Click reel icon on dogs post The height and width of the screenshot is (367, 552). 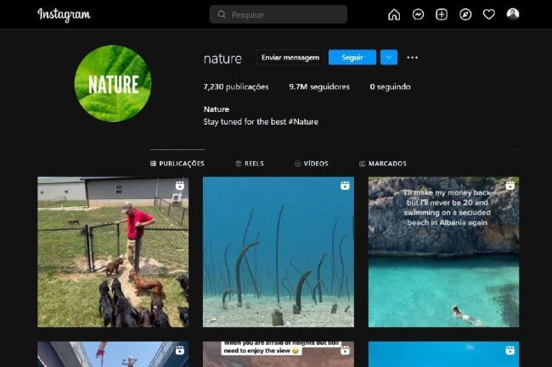(x=180, y=186)
